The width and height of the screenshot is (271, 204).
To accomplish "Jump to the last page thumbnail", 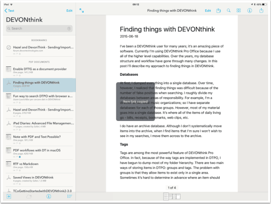I will click(x=178, y=196).
